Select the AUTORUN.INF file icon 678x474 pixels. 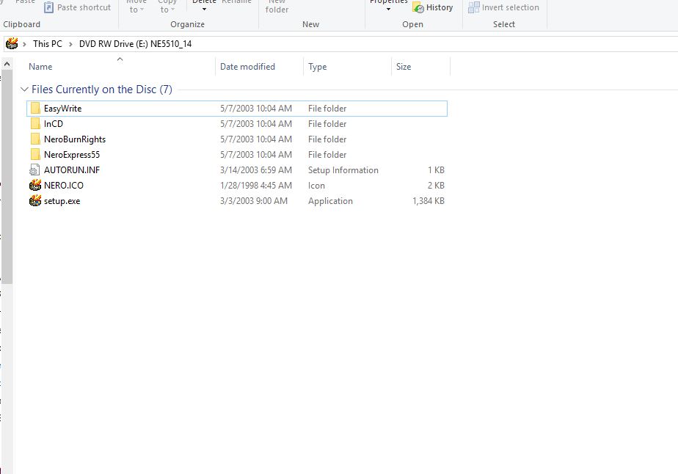pos(35,170)
